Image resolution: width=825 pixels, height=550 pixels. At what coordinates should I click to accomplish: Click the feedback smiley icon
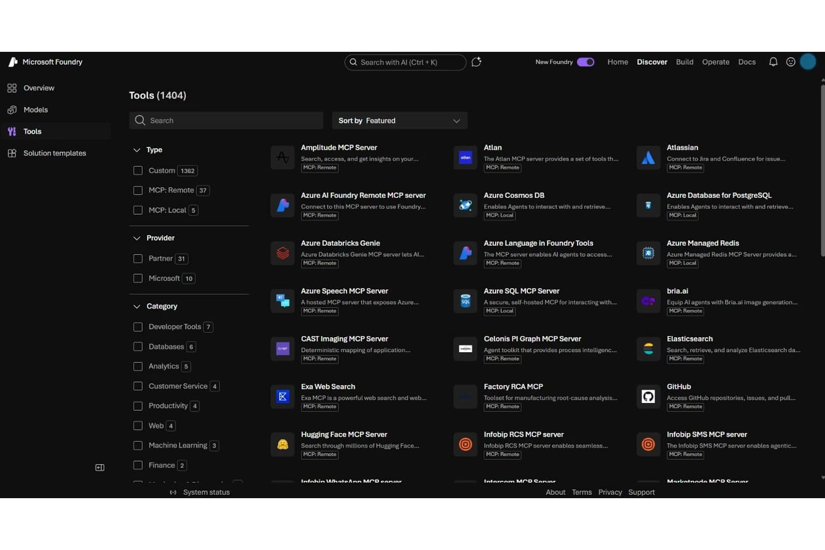pyautogui.click(x=790, y=62)
